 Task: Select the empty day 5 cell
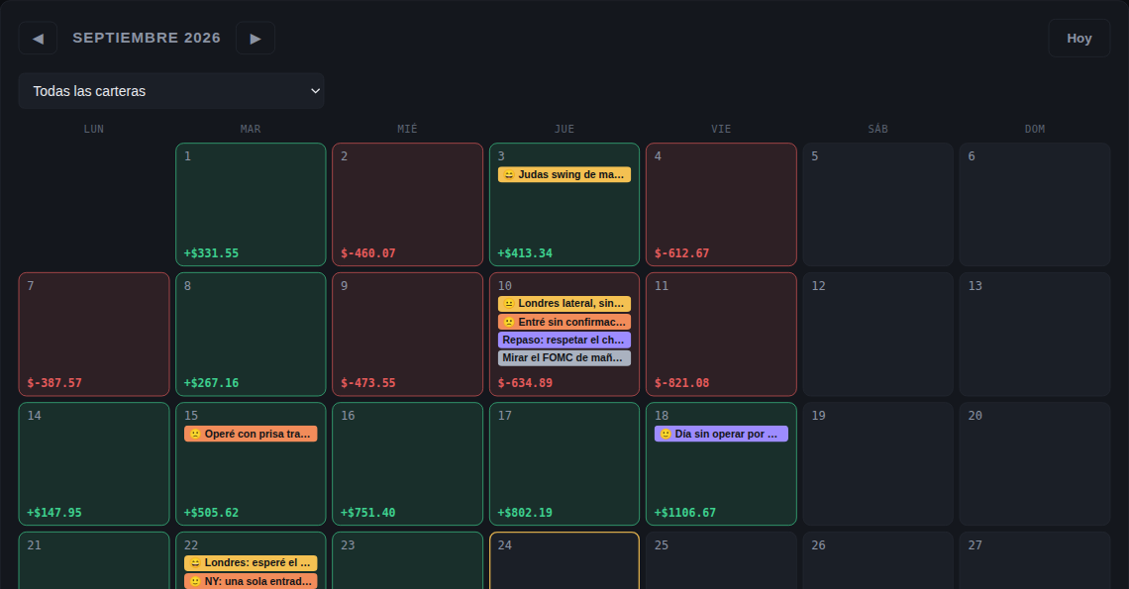(877, 205)
